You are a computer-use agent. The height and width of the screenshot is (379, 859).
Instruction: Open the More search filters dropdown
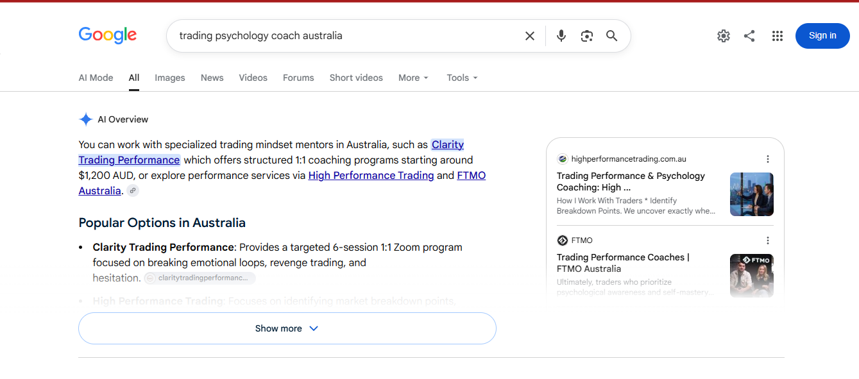(x=413, y=78)
